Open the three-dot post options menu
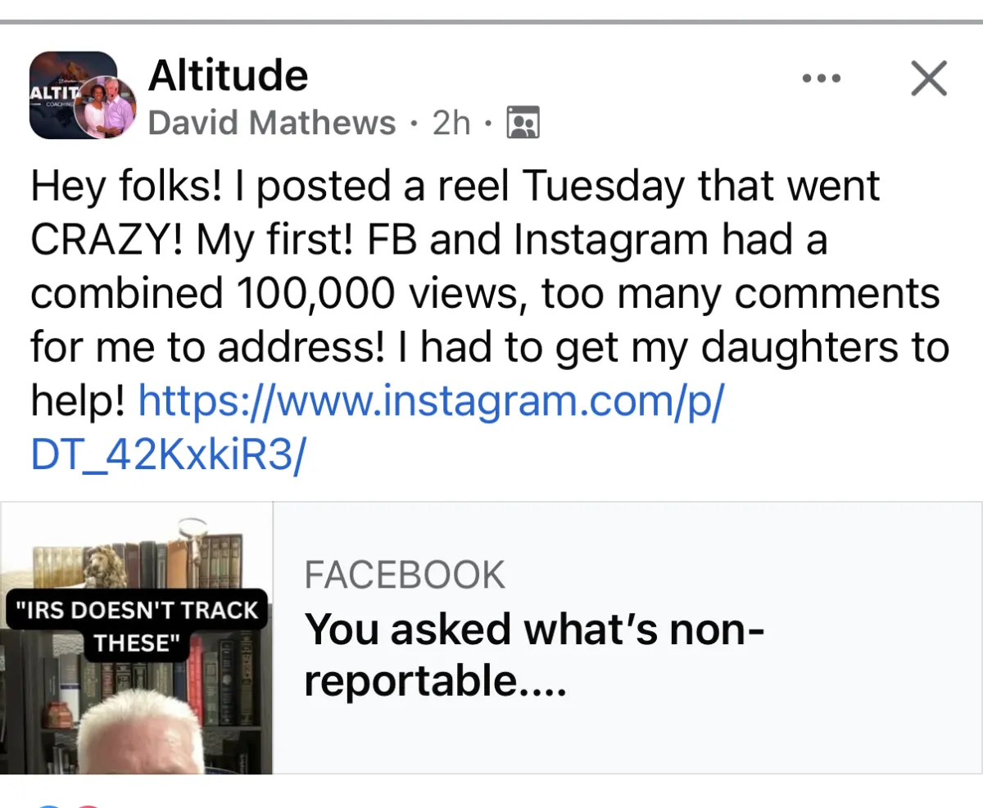The width and height of the screenshot is (983, 808). pos(822,79)
